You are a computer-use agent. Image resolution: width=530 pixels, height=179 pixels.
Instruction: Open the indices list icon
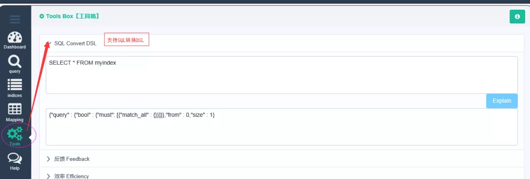coord(15,85)
